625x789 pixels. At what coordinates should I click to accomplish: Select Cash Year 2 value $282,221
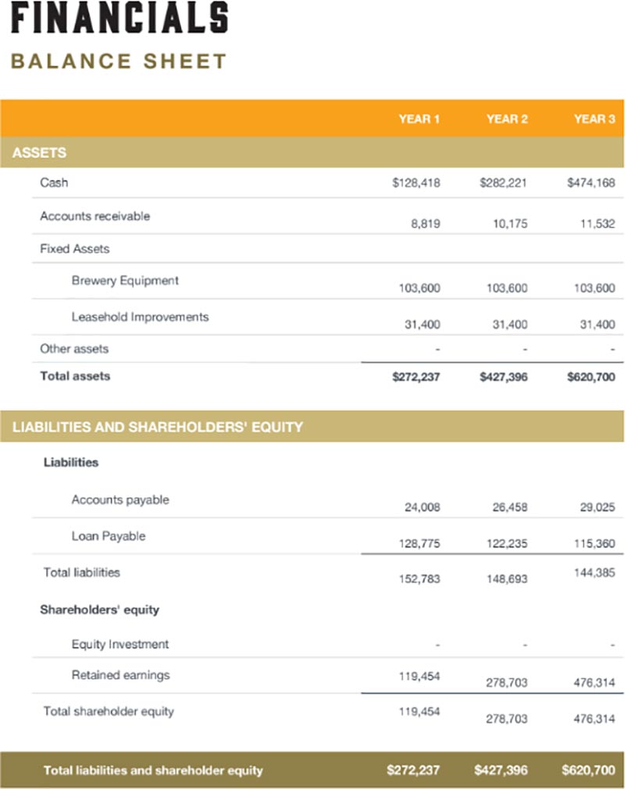click(503, 183)
